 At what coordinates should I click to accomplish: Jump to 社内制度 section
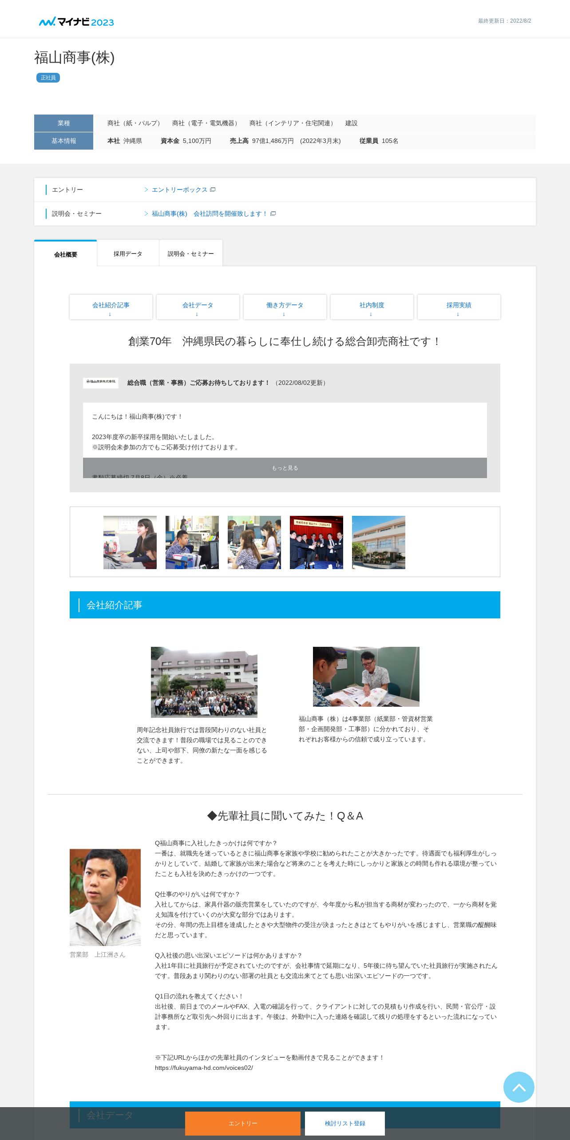[x=372, y=307]
